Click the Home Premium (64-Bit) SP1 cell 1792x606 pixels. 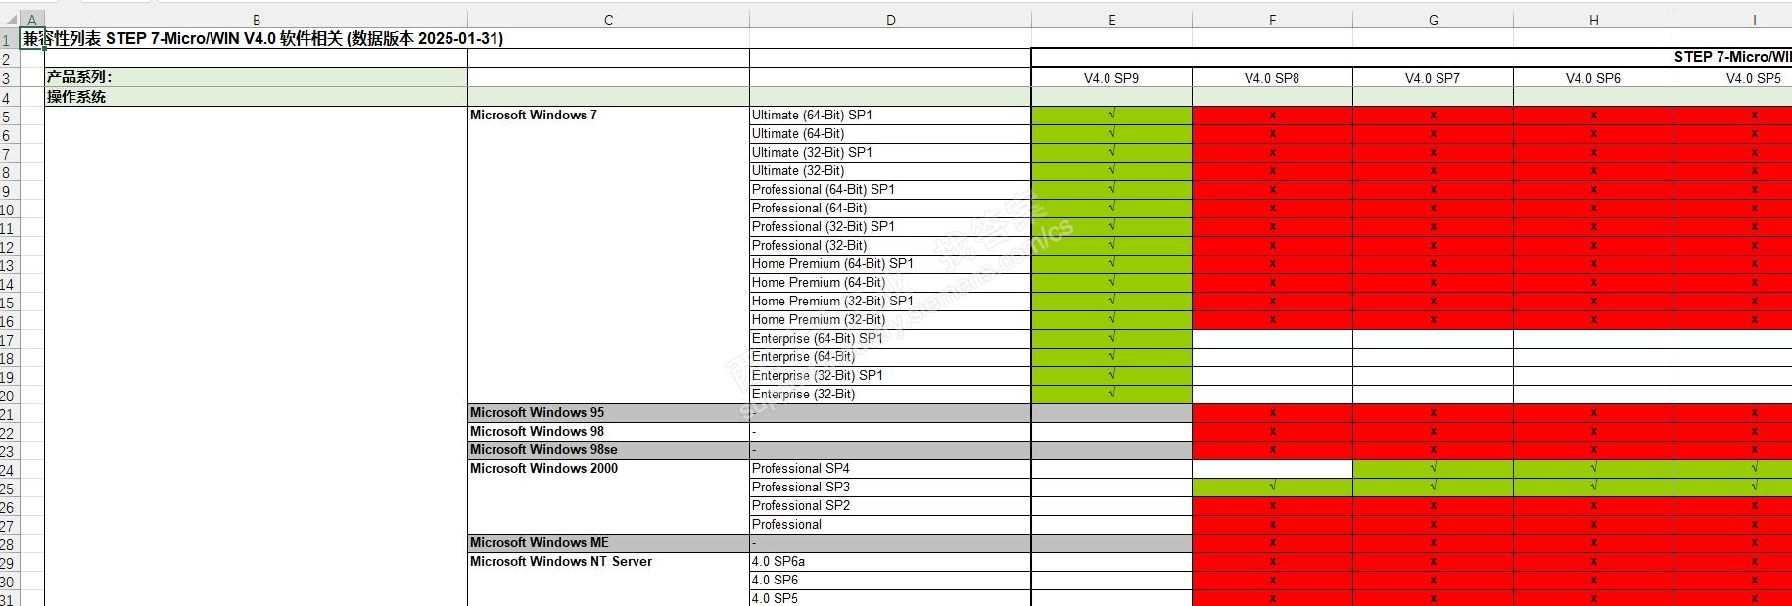[890, 264]
